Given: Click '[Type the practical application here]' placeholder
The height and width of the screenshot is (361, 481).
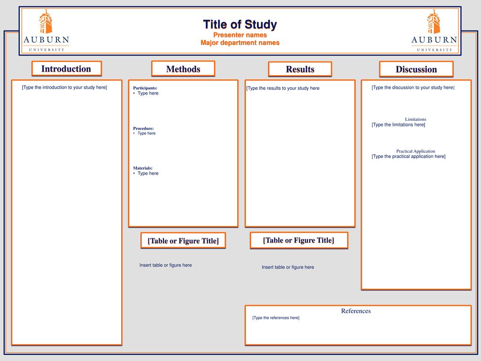Looking at the screenshot, I should tap(408, 157).
